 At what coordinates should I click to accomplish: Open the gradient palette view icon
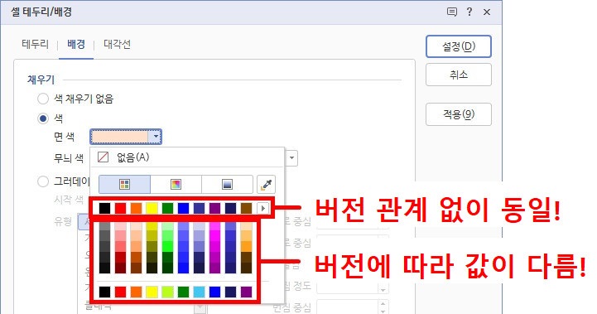pos(227,185)
